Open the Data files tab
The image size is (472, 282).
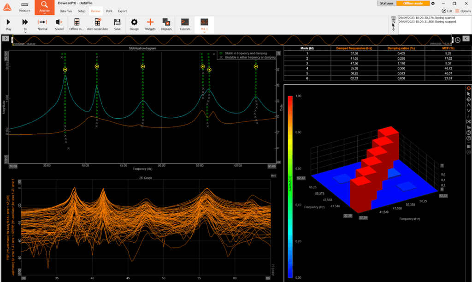65,11
